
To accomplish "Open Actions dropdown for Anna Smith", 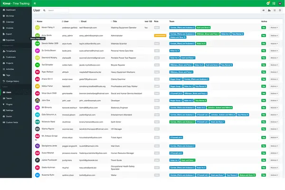I will click(x=274, y=36).
